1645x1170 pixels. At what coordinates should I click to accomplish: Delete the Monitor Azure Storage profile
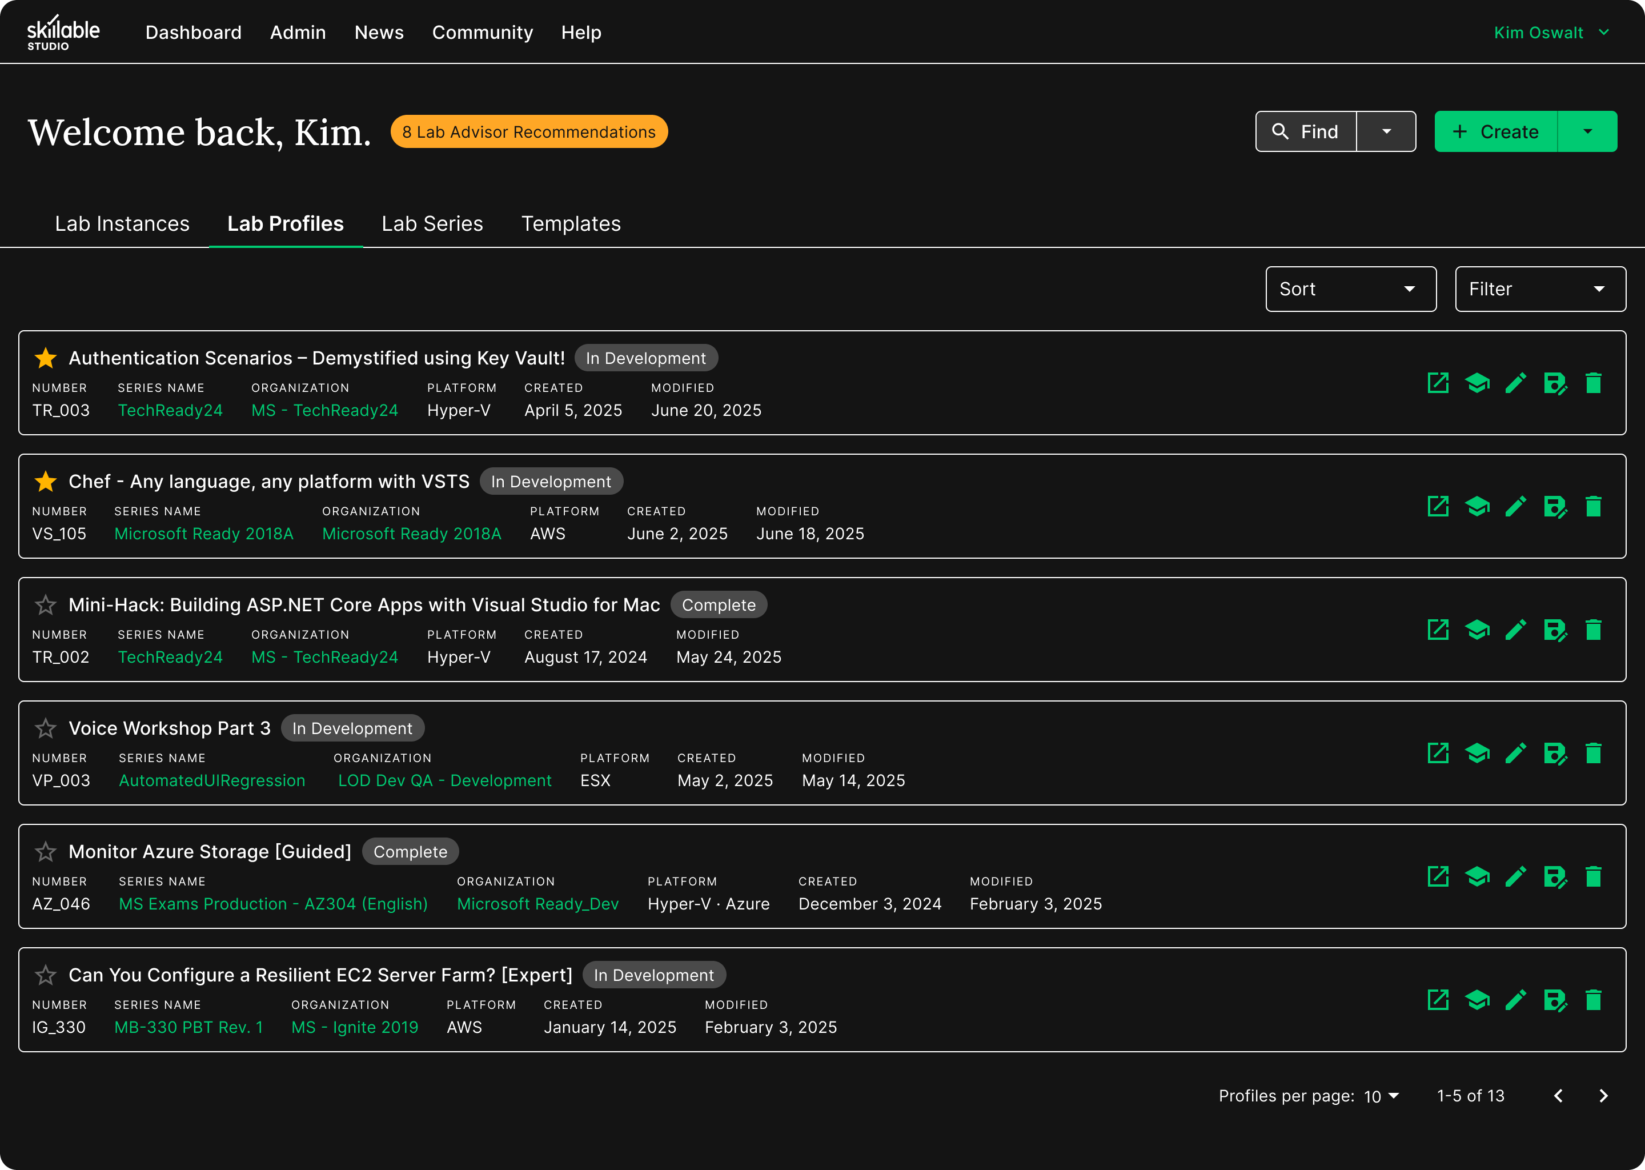(x=1593, y=877)
